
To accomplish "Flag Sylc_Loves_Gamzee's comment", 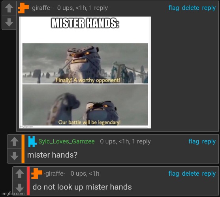I will (x=194, y=141).
